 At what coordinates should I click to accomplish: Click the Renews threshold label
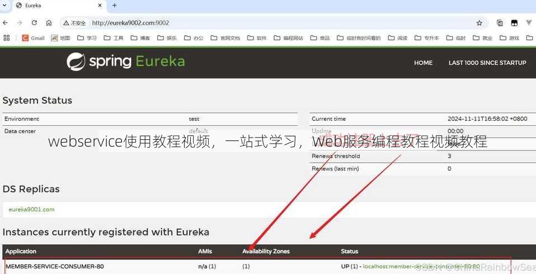(336, 156)
